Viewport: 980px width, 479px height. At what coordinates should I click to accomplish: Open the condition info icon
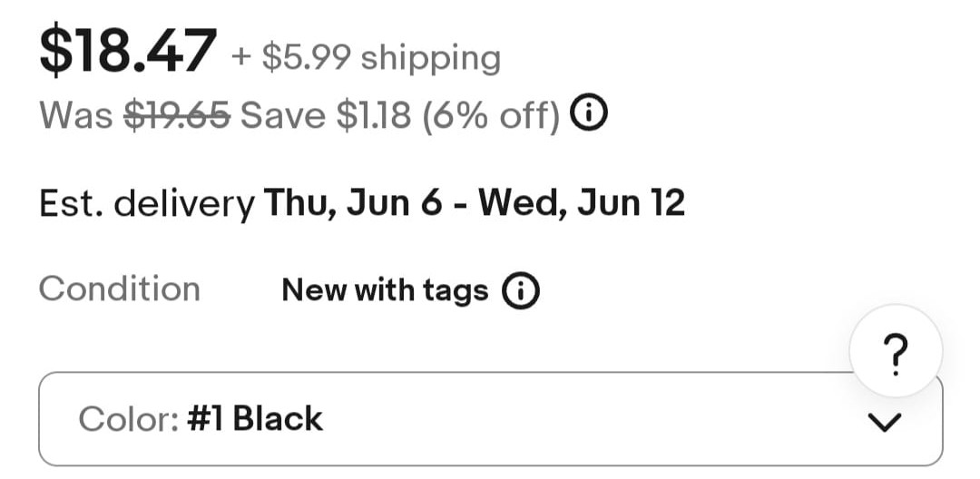[x=521, y=291]
